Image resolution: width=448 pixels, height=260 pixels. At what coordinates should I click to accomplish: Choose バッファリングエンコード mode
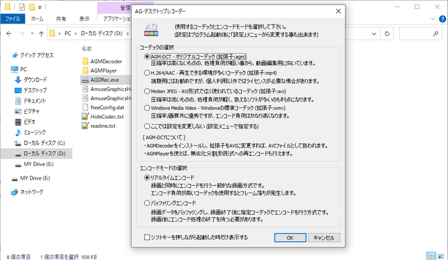coord(147,203)
